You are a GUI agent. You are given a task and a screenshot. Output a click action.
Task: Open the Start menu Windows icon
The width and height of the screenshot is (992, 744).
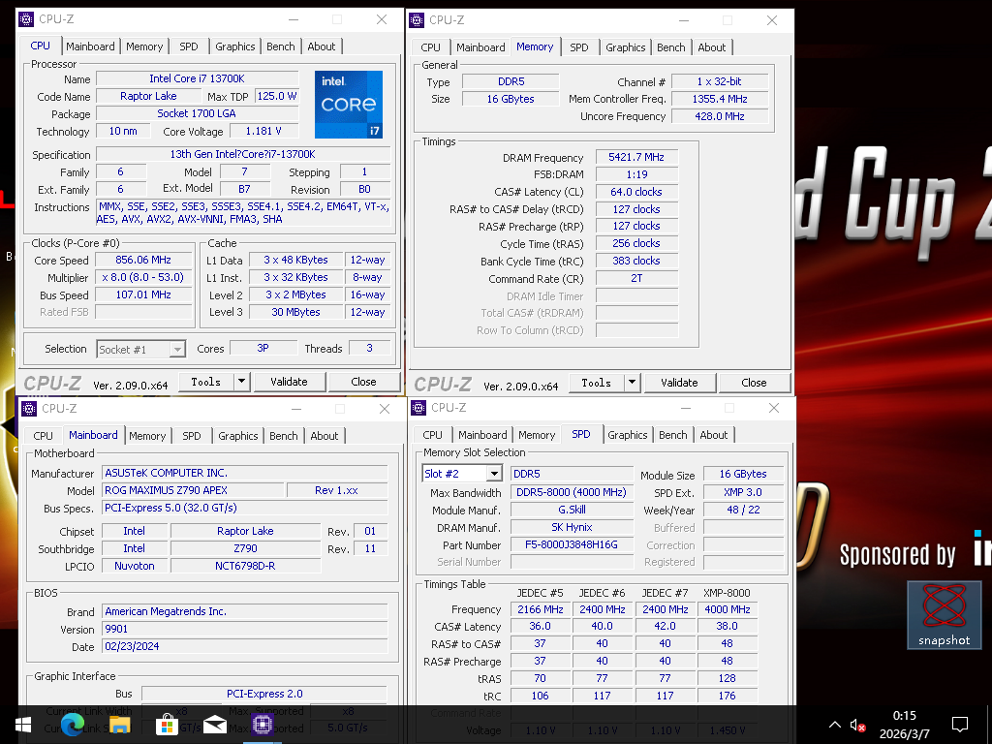tap(23, 725)
